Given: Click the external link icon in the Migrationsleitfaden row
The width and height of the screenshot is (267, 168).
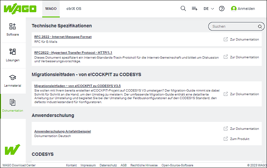Looking at the screenshot, I should (226, 94).
